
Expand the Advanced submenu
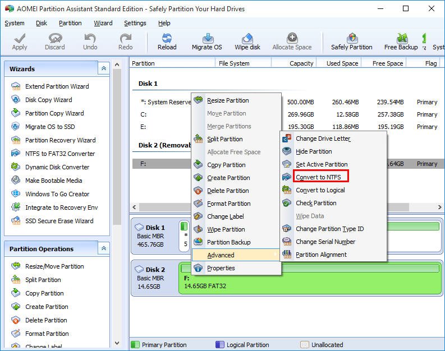(x=236, y=255)
